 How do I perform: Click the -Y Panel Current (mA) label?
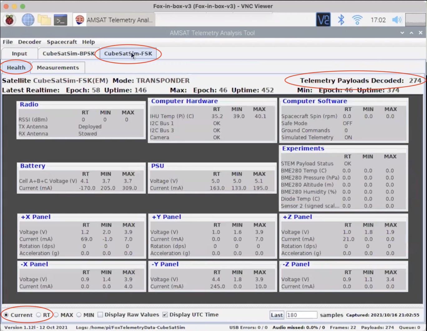167,286
